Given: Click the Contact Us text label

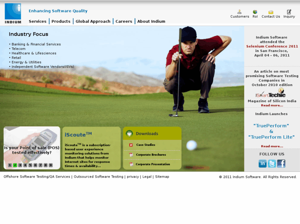Looking at the screenshot, I should pyautogui.click(x=271, y=16).
